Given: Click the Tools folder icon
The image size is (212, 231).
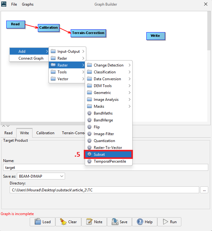Looking at the screenshot, I should click(53, 72).
